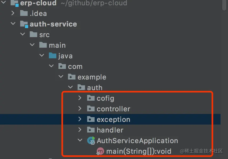The width and height of the screenshot is (228, 159).
Task: Select the exception package label
Action: pos(113,120)
